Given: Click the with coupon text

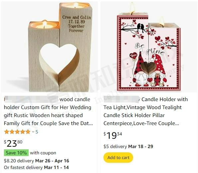Looking at the screenshot, I should [43, 153].
